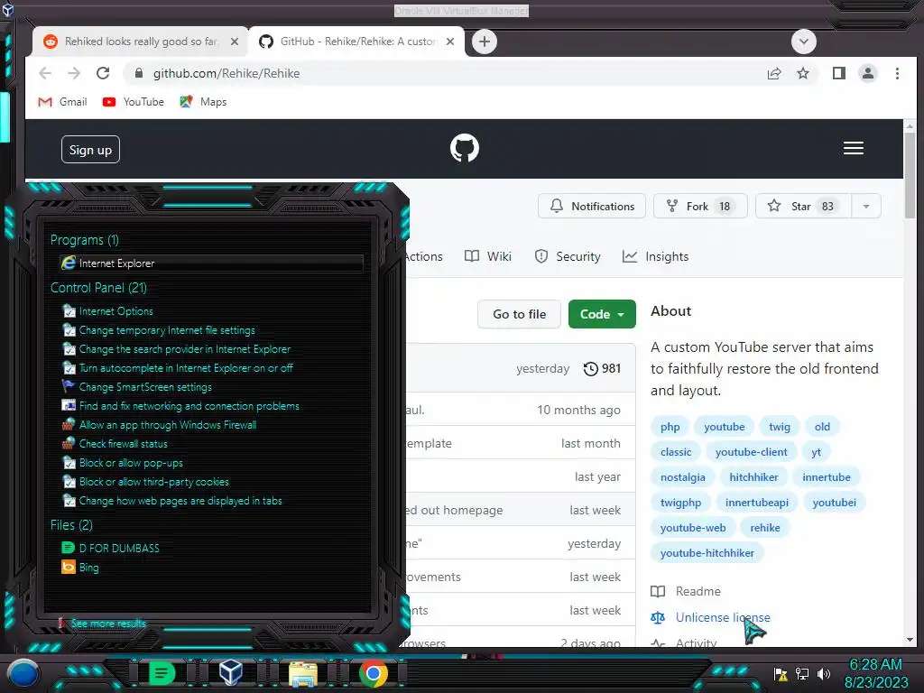
Task: Open the YouTube bookmark
Action: click(x=134, y=101)
